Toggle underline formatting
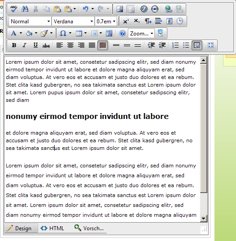This screenshot has width=236, height=241. [35, 45]
